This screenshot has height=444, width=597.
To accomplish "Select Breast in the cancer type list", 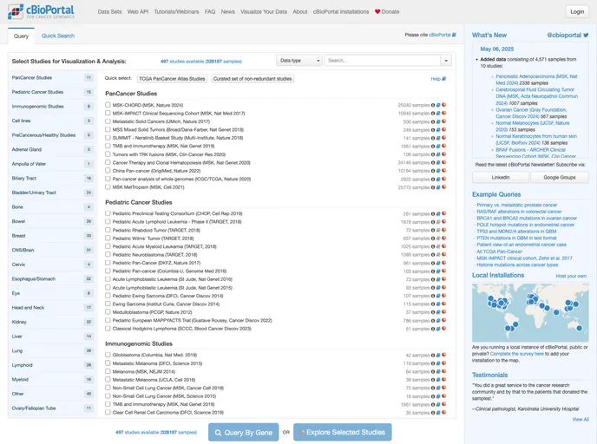I will tap(52, 236).
